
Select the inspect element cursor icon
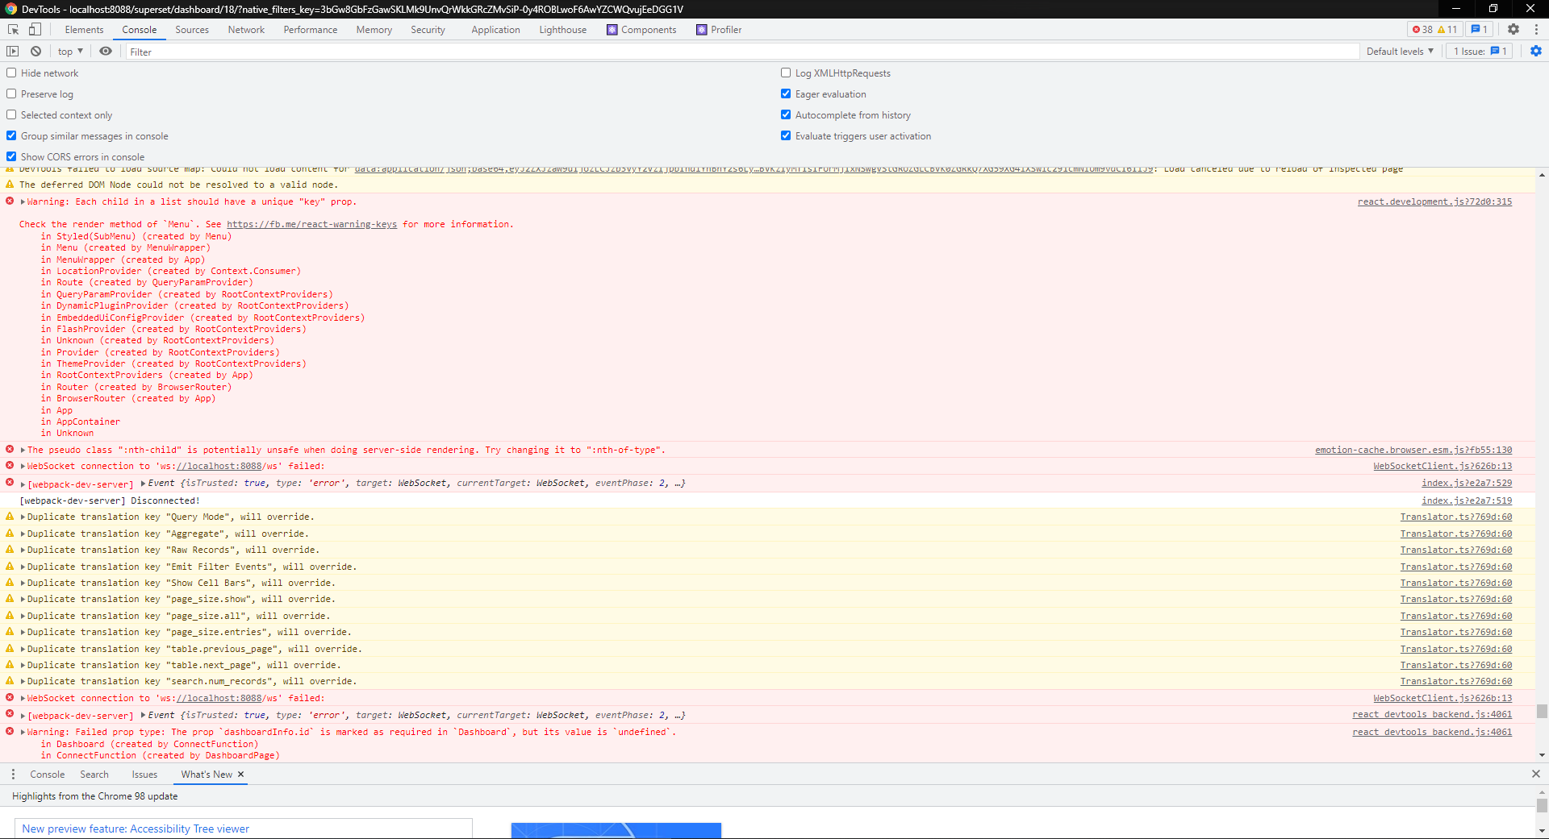12,29
